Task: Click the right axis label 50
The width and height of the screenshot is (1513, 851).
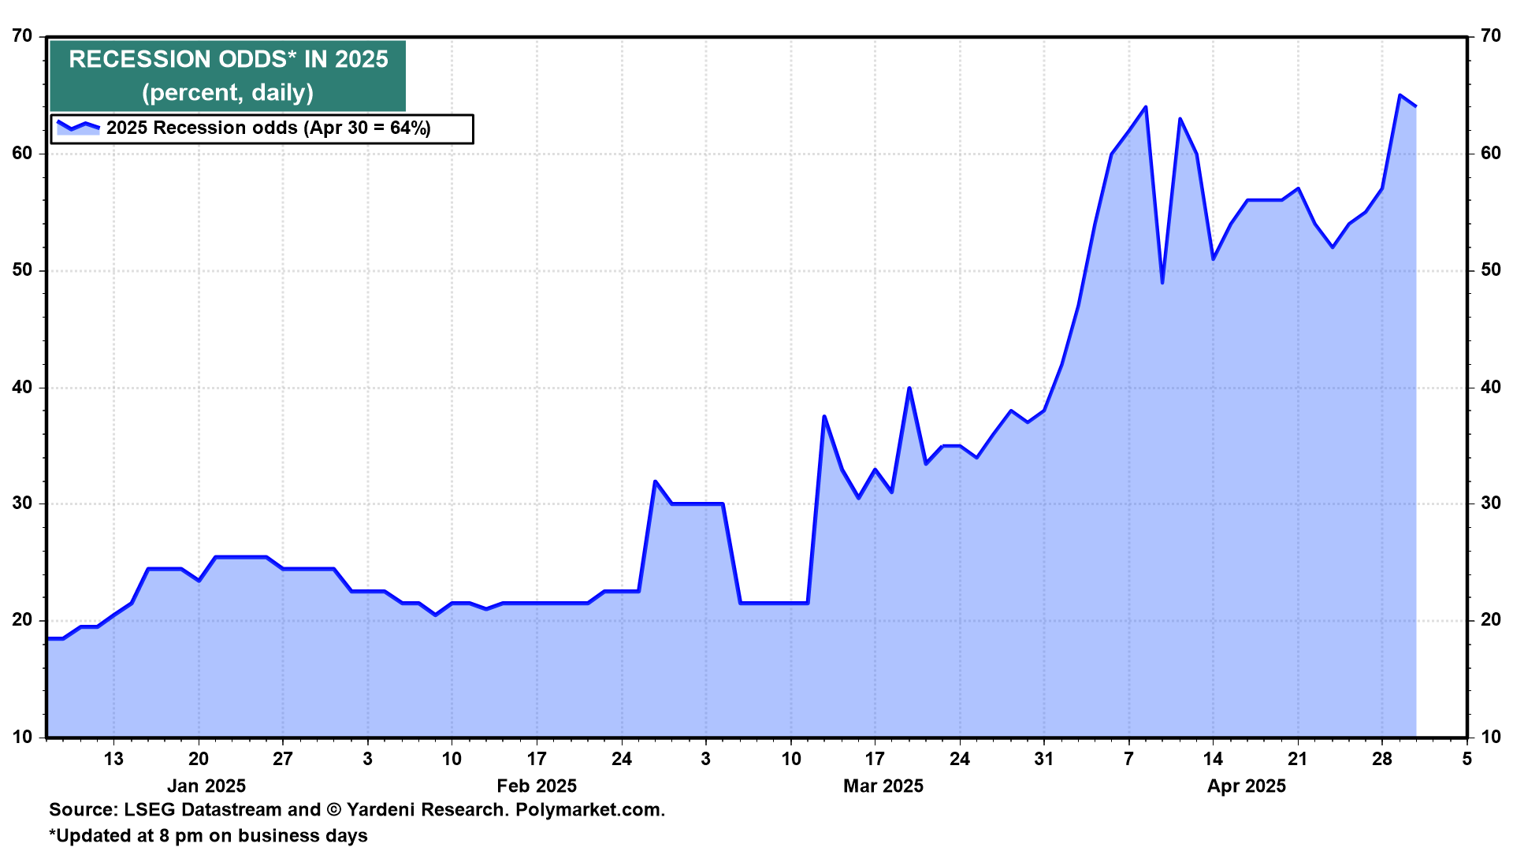Action: coord(1490,270)
